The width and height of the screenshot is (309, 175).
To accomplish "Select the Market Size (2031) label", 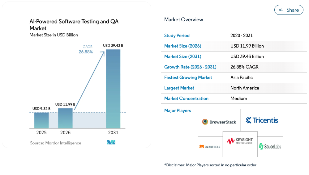I will click(183, 56).
